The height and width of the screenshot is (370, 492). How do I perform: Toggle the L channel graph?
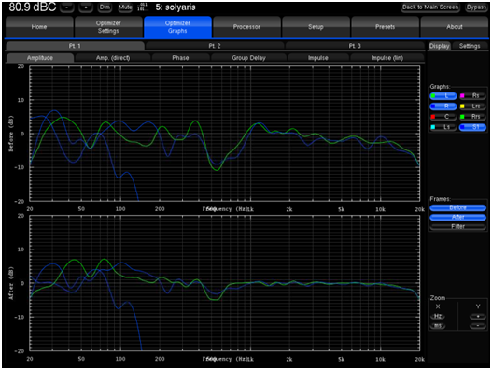click(443, 96)
